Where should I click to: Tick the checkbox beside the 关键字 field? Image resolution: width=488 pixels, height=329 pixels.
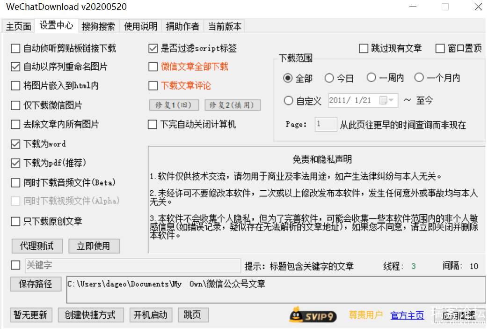[x=15, y=265]
